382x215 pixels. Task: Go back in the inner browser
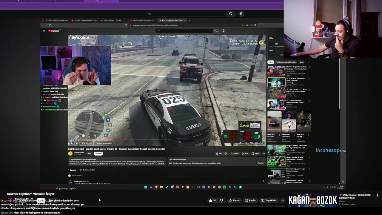[x=43, y=25]
